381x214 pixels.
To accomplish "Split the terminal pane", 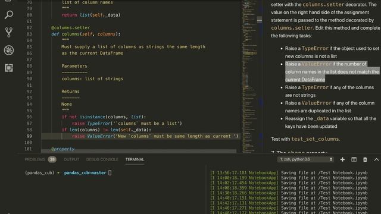I will coord(354,159).
